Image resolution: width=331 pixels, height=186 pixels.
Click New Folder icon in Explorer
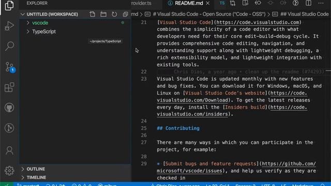click(x=103, y=14)
